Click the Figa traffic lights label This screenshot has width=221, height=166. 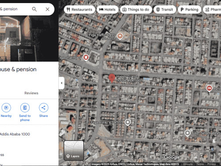pyautogui.click(x=102, y=35)
